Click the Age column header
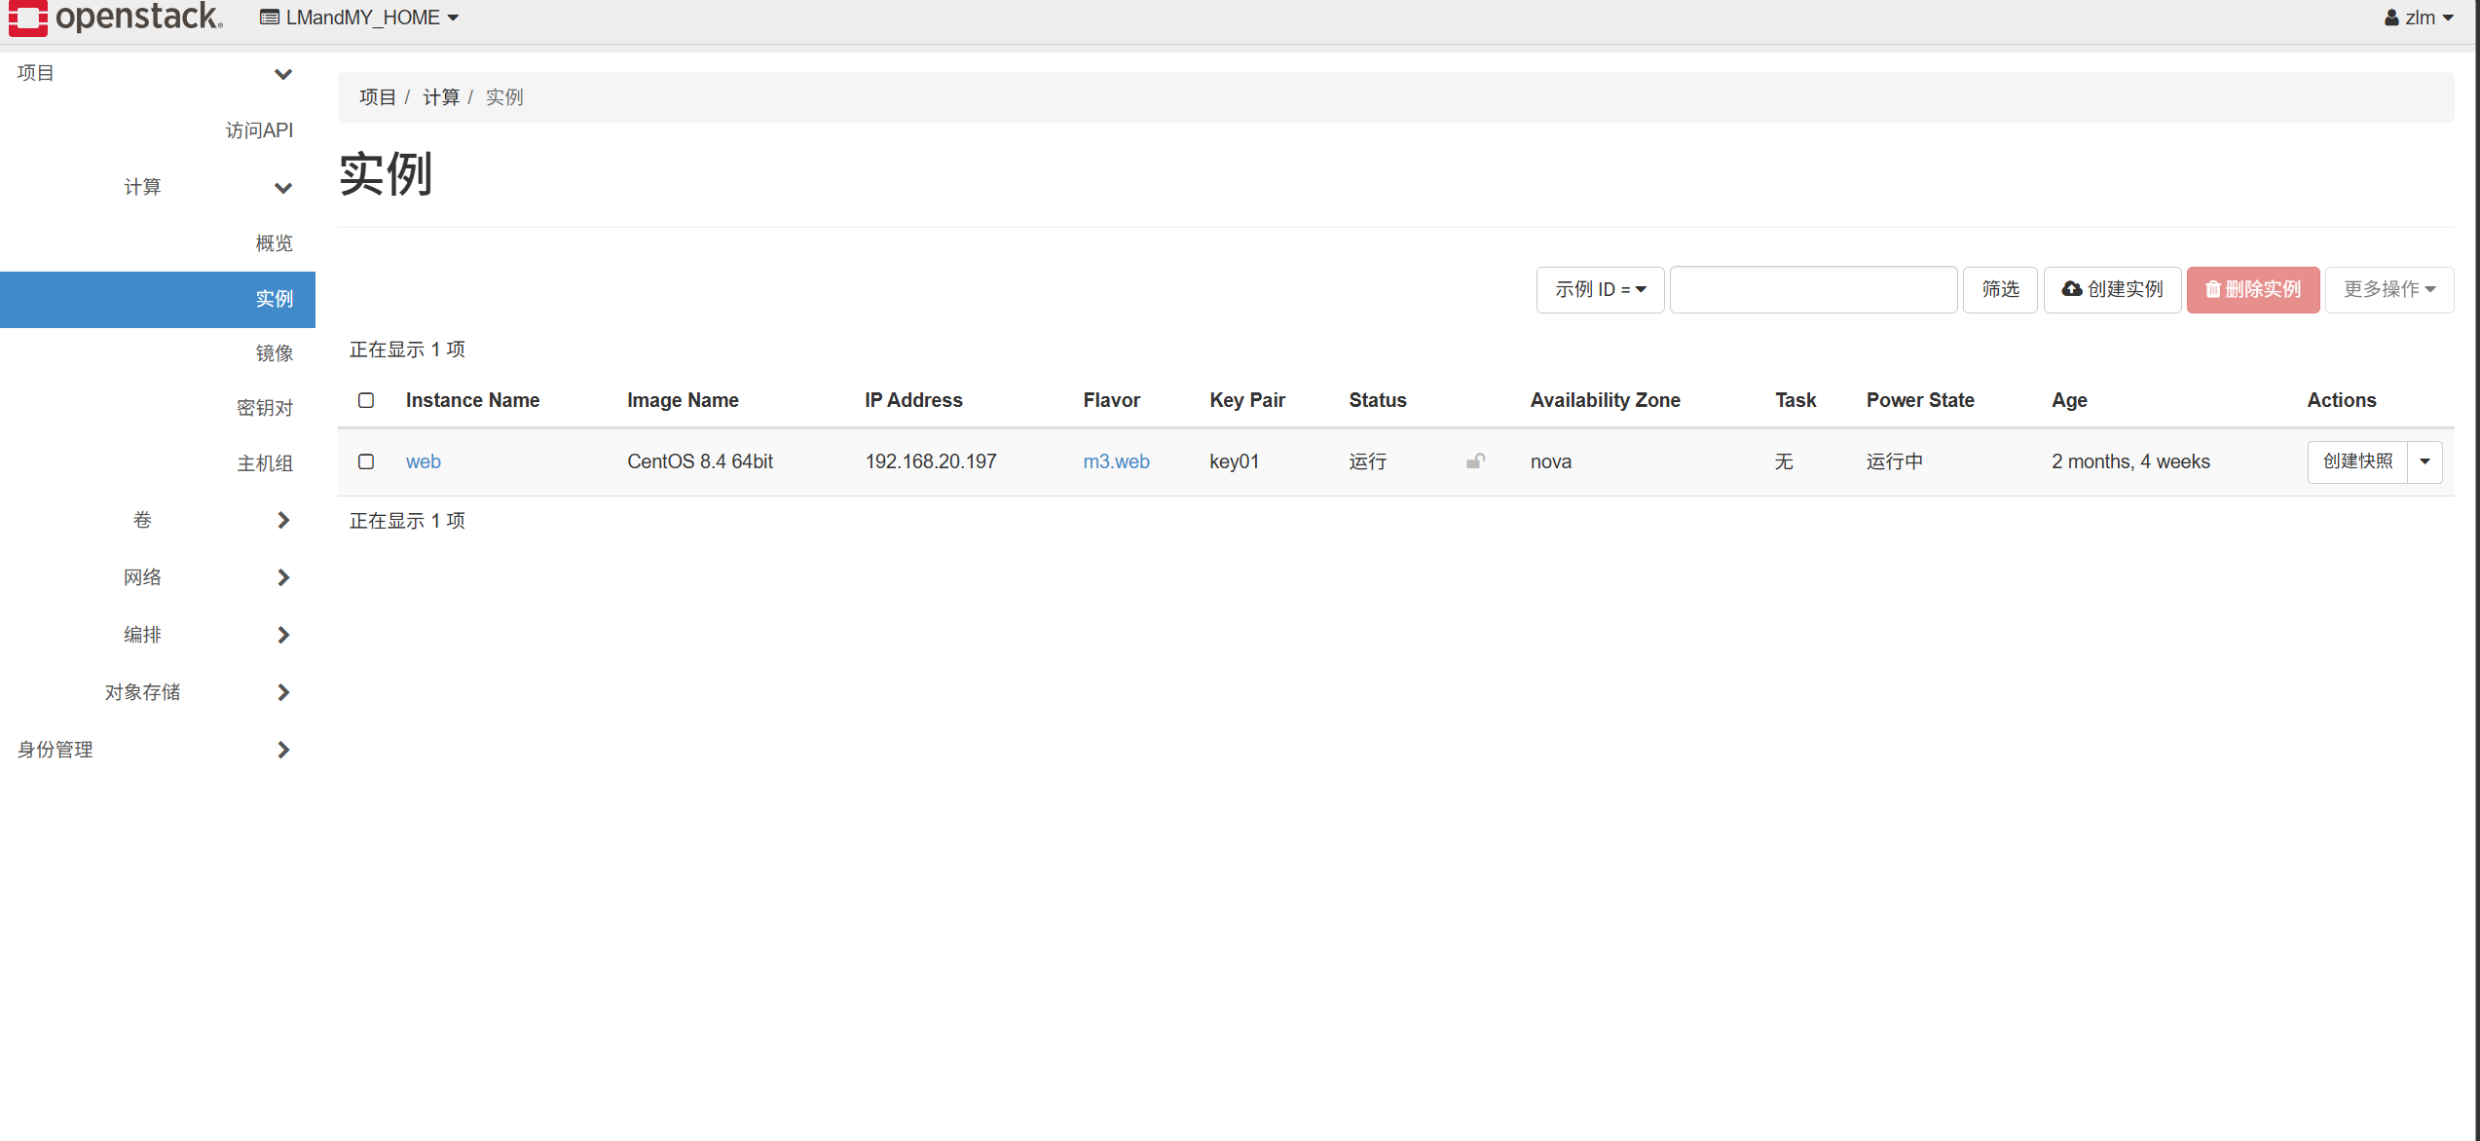2480x1141 pixels. 2069,400
